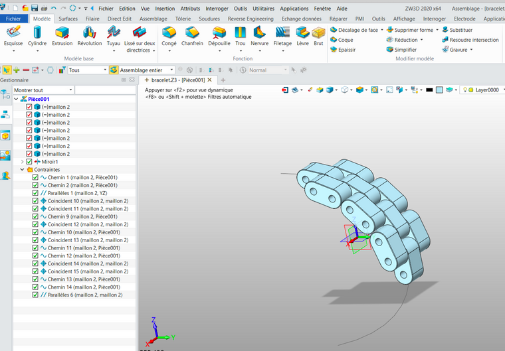Close the bracelet.Z3 document tab
505x351 pixels.
coord(210,80)
